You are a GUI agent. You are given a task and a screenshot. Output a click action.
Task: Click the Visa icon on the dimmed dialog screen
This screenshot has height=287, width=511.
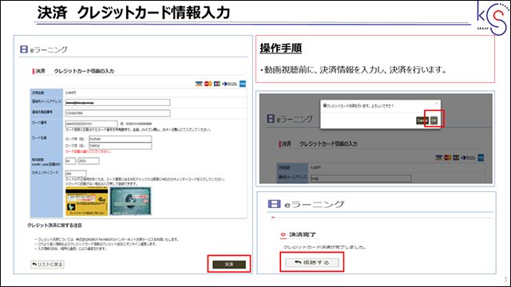point(438,158)
